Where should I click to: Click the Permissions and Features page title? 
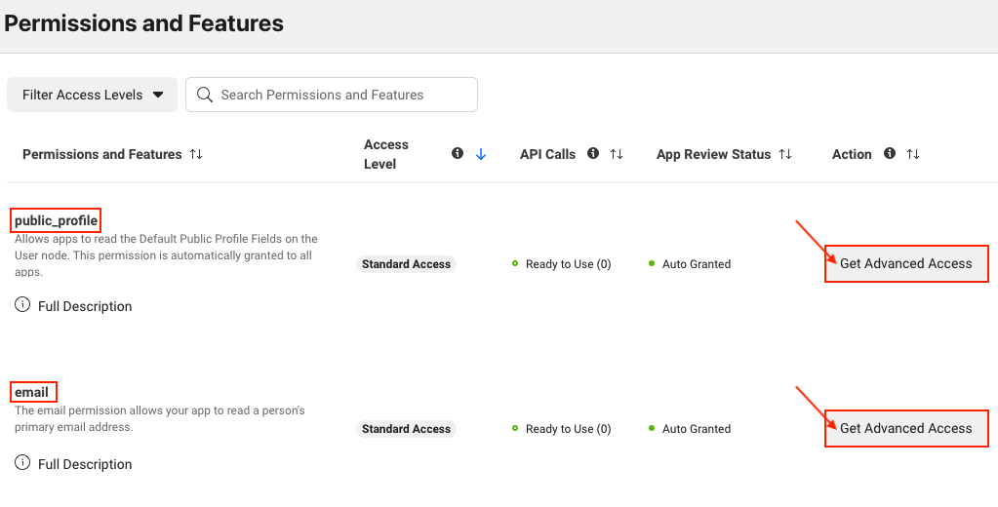143,23
